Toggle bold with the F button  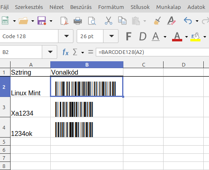[x=129, y=36]
